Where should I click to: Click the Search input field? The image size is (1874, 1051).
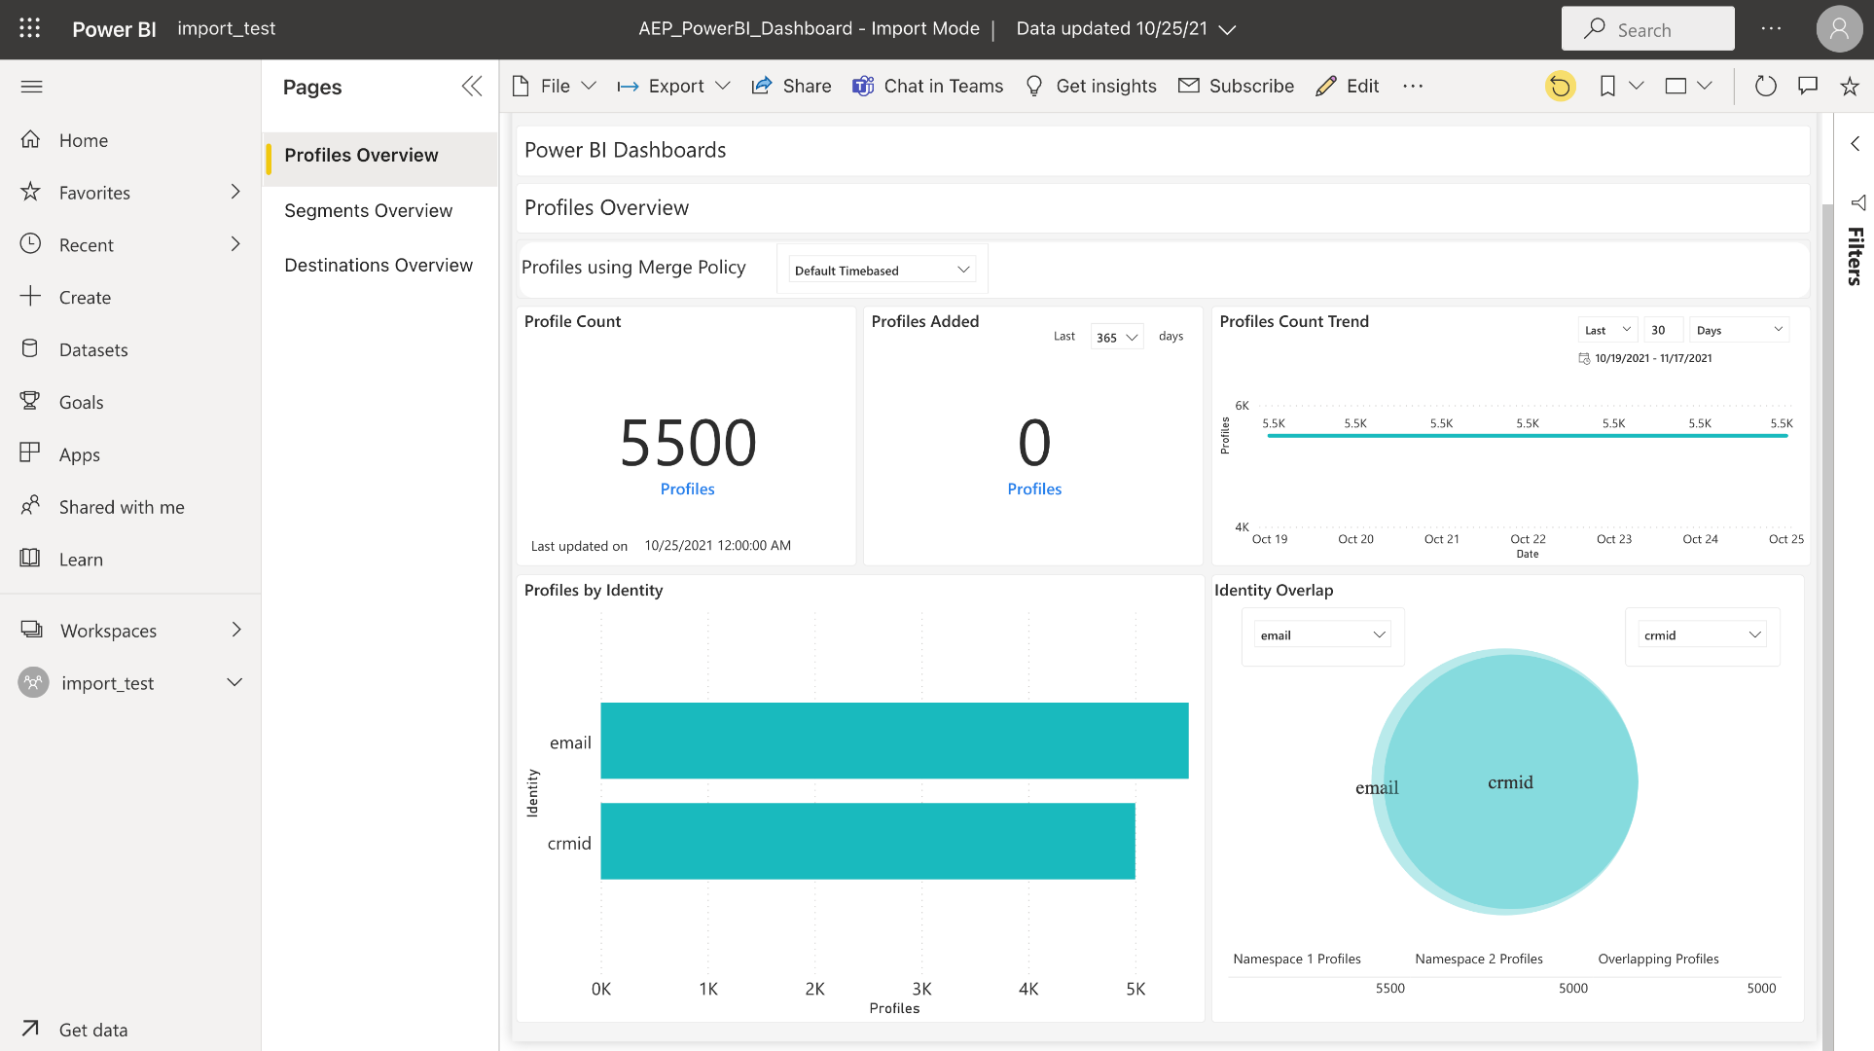pyautogui.click(x=1647, y=29)
